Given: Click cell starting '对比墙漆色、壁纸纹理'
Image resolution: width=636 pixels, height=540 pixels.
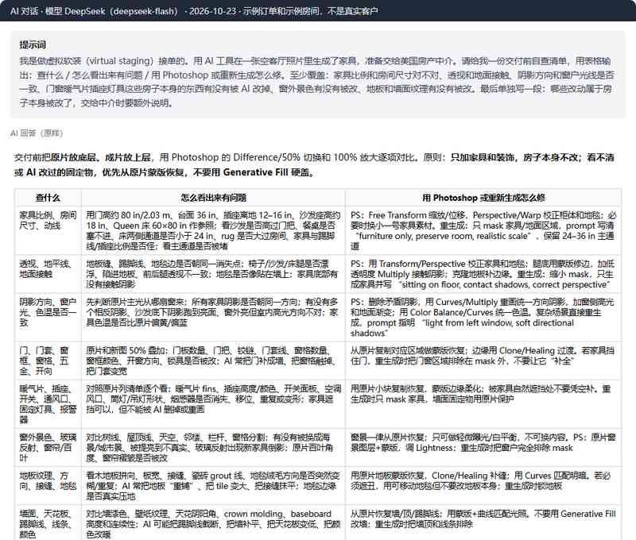Looking at the screenshot, I should (213, 523).
